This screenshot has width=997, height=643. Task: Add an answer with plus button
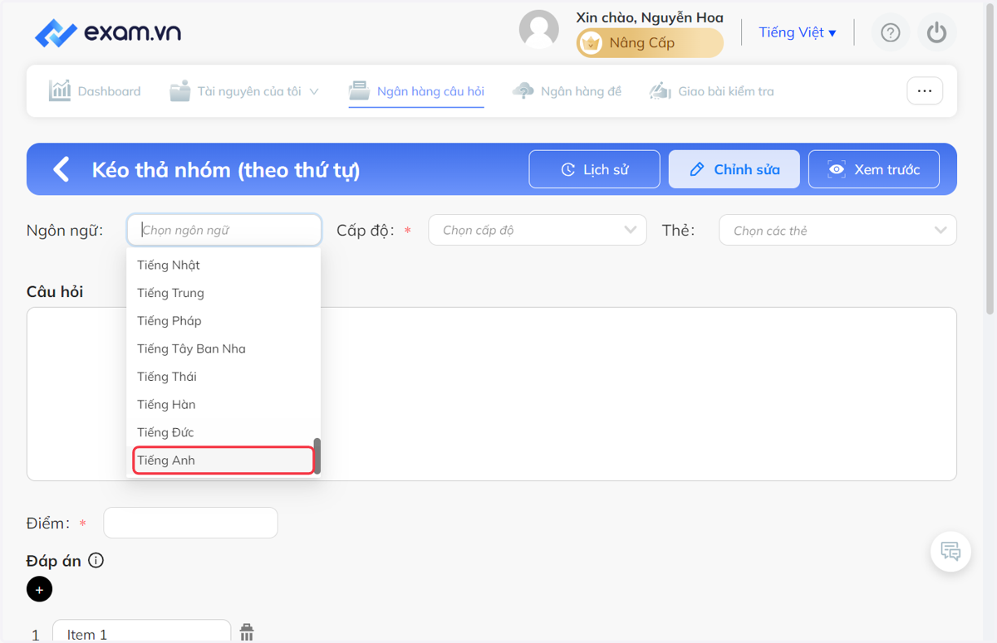point(39,589)
